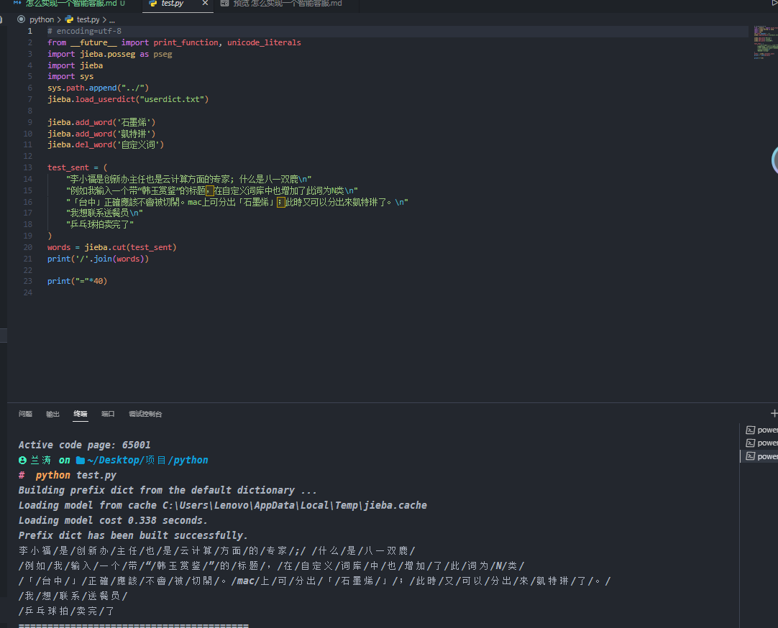Select the second powershell terminal in list
This screenshot has height=628, width=778.
(x=761, y=443)
